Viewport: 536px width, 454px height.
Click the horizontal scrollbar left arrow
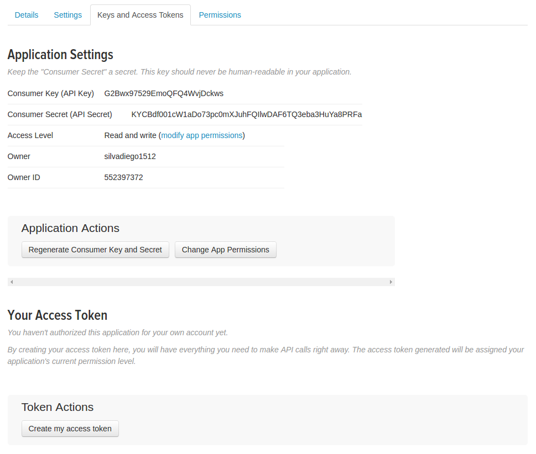point(12,282)
